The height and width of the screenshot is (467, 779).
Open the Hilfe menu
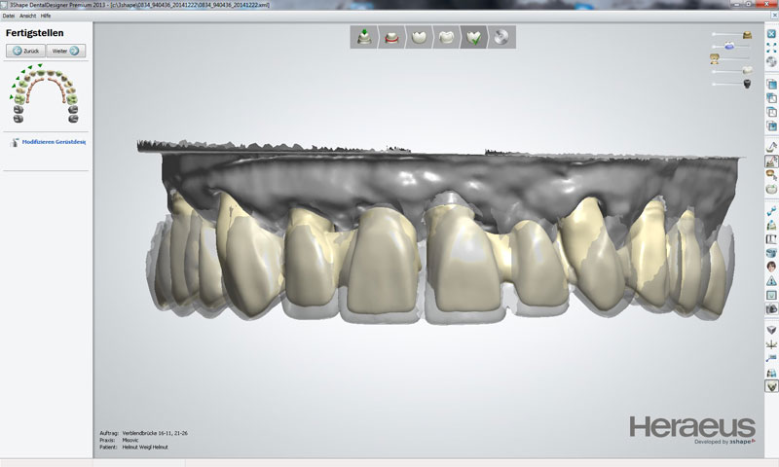tap(46, 17)
